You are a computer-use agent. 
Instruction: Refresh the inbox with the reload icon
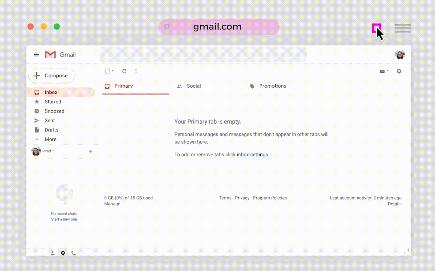(x=124, y=71)
